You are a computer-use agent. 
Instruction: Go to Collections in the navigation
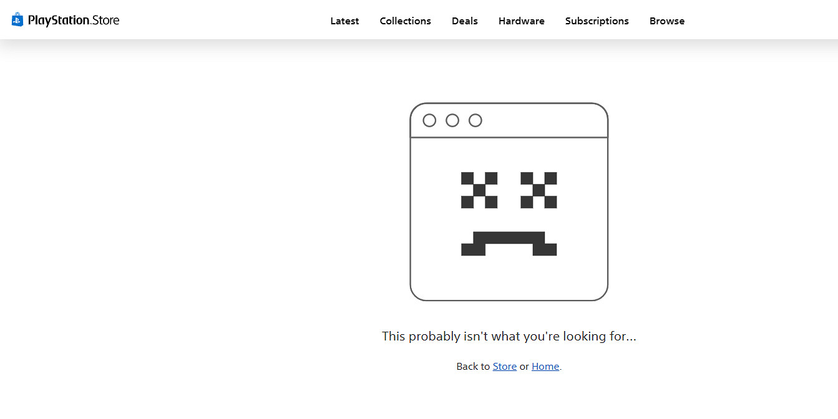coord(405,21)
